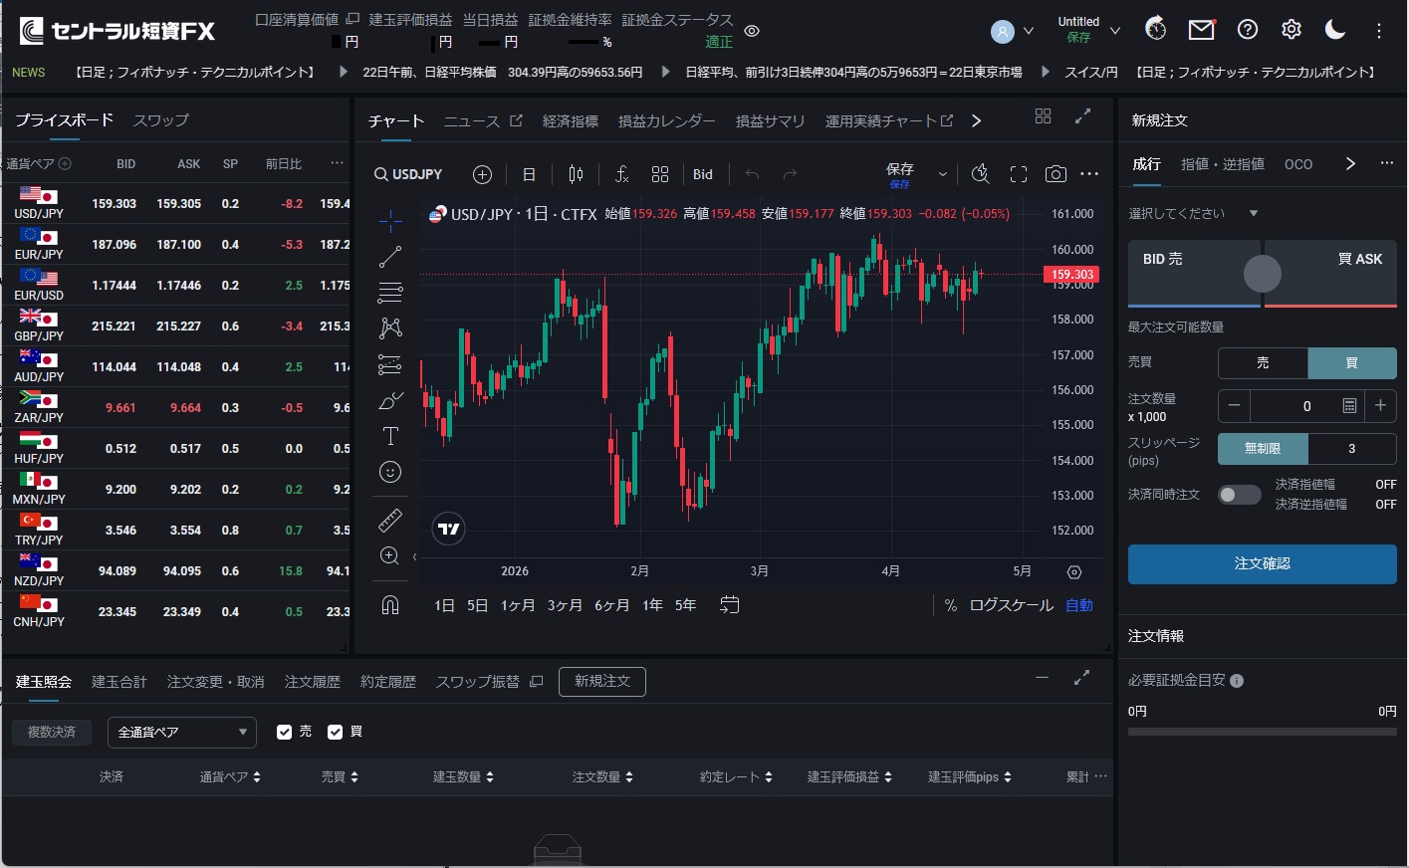Select the ruler measure tool in chart sidebar
The image size is (1409, 868).
(x=390, y=520)
